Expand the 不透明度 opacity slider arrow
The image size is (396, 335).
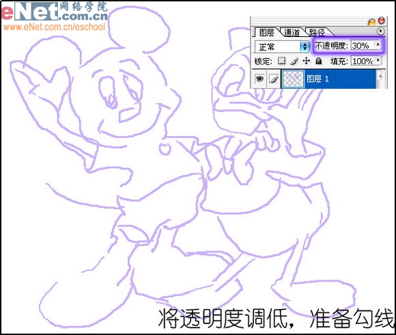point(378,44)
